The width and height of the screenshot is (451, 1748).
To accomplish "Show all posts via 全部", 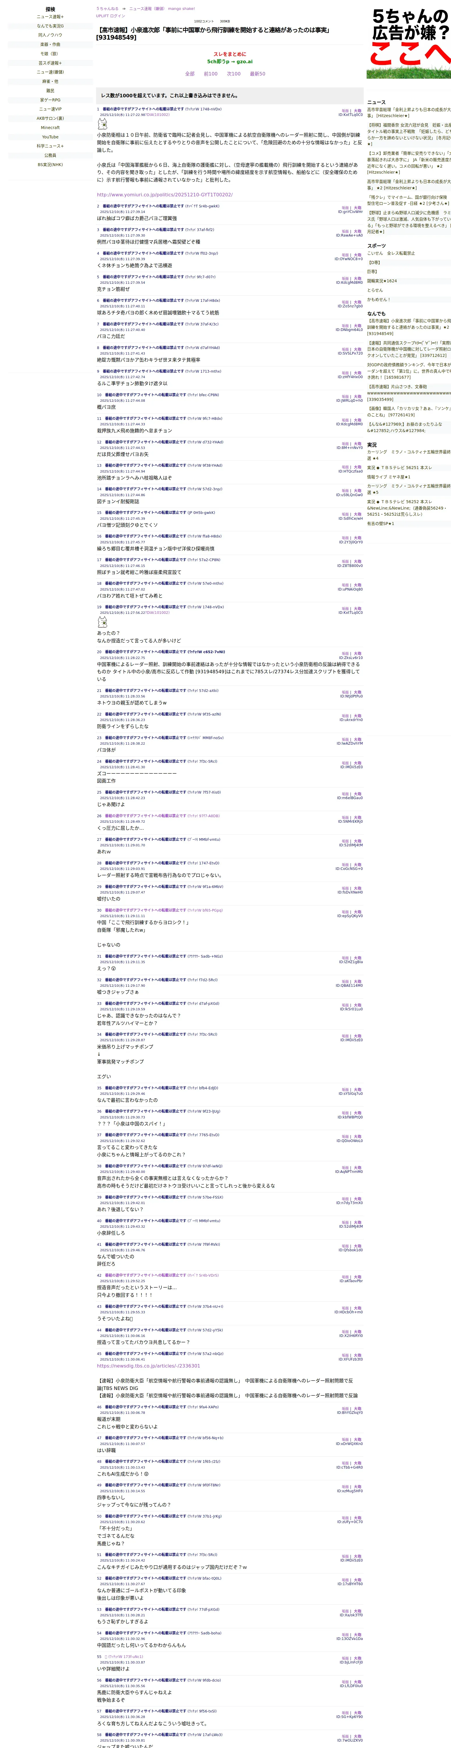I will [190, 74].
